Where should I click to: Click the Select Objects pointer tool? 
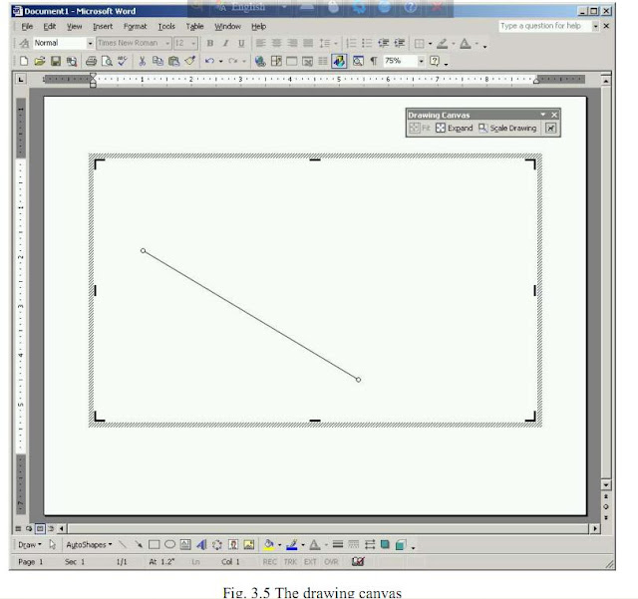[x=52, y=544]
